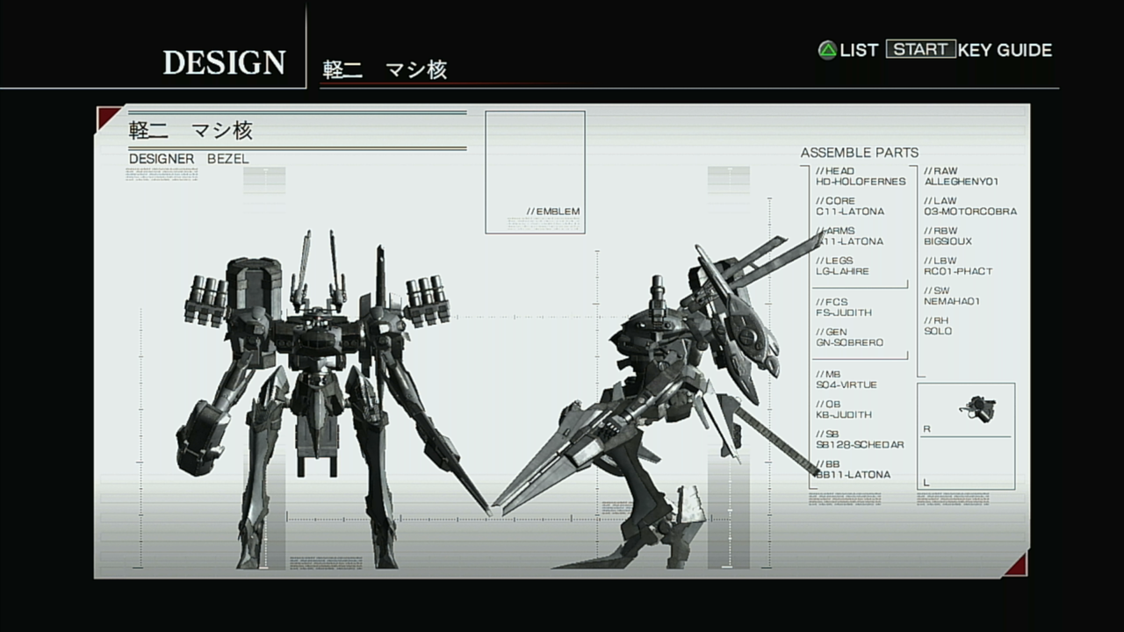Select right arm weapon ALLEGHENY01

tap(961, 182)
